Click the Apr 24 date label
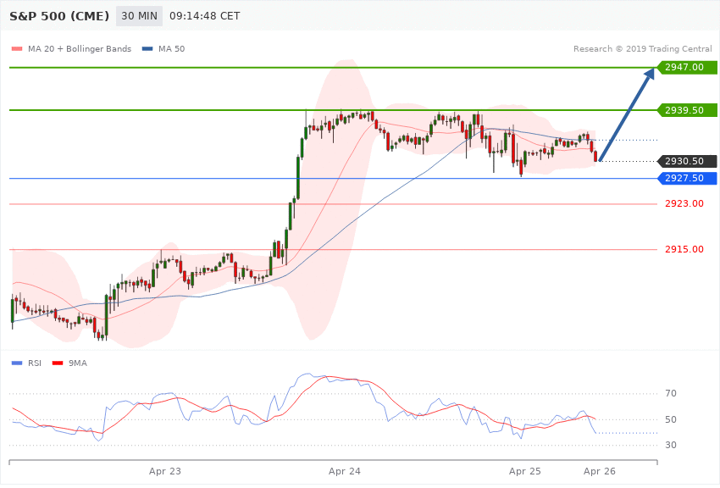Viewport: 720px width, 488px height. pyautogui.click(x=345, y=471)
